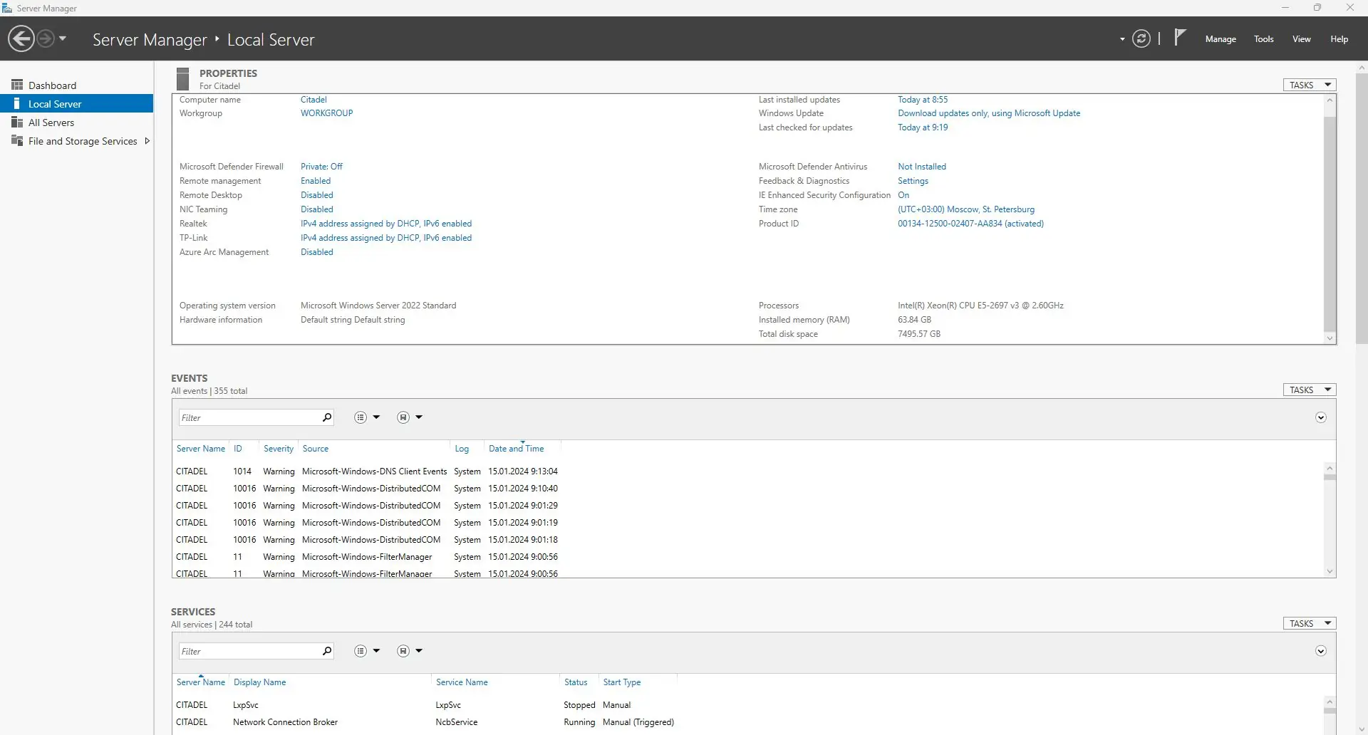Click the Remote management Enabled link
1368x735 pixels.
tap(316, 181)
